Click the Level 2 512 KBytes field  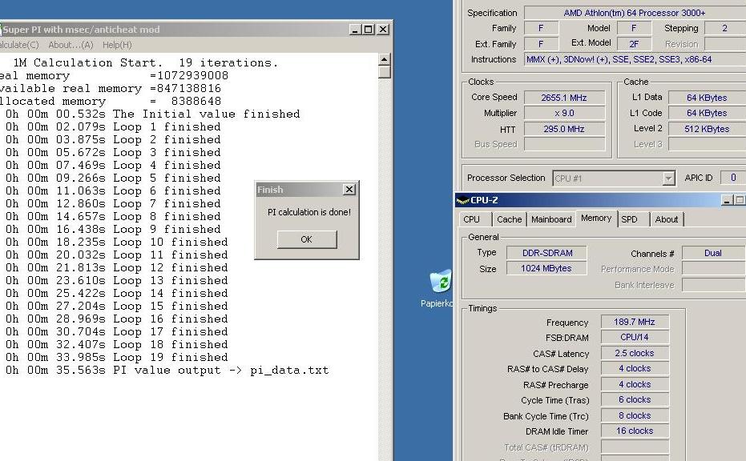tap(707, 129)
